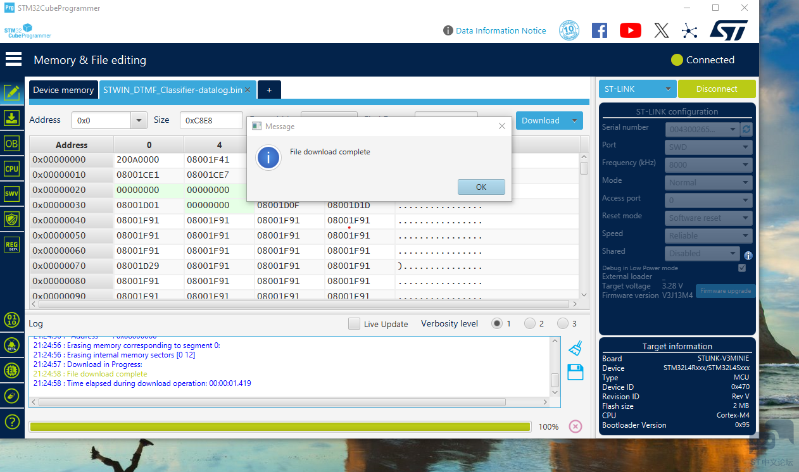Open the ST Facebook page icon
This screenshot has width=799, height=472.
point(599,30)
